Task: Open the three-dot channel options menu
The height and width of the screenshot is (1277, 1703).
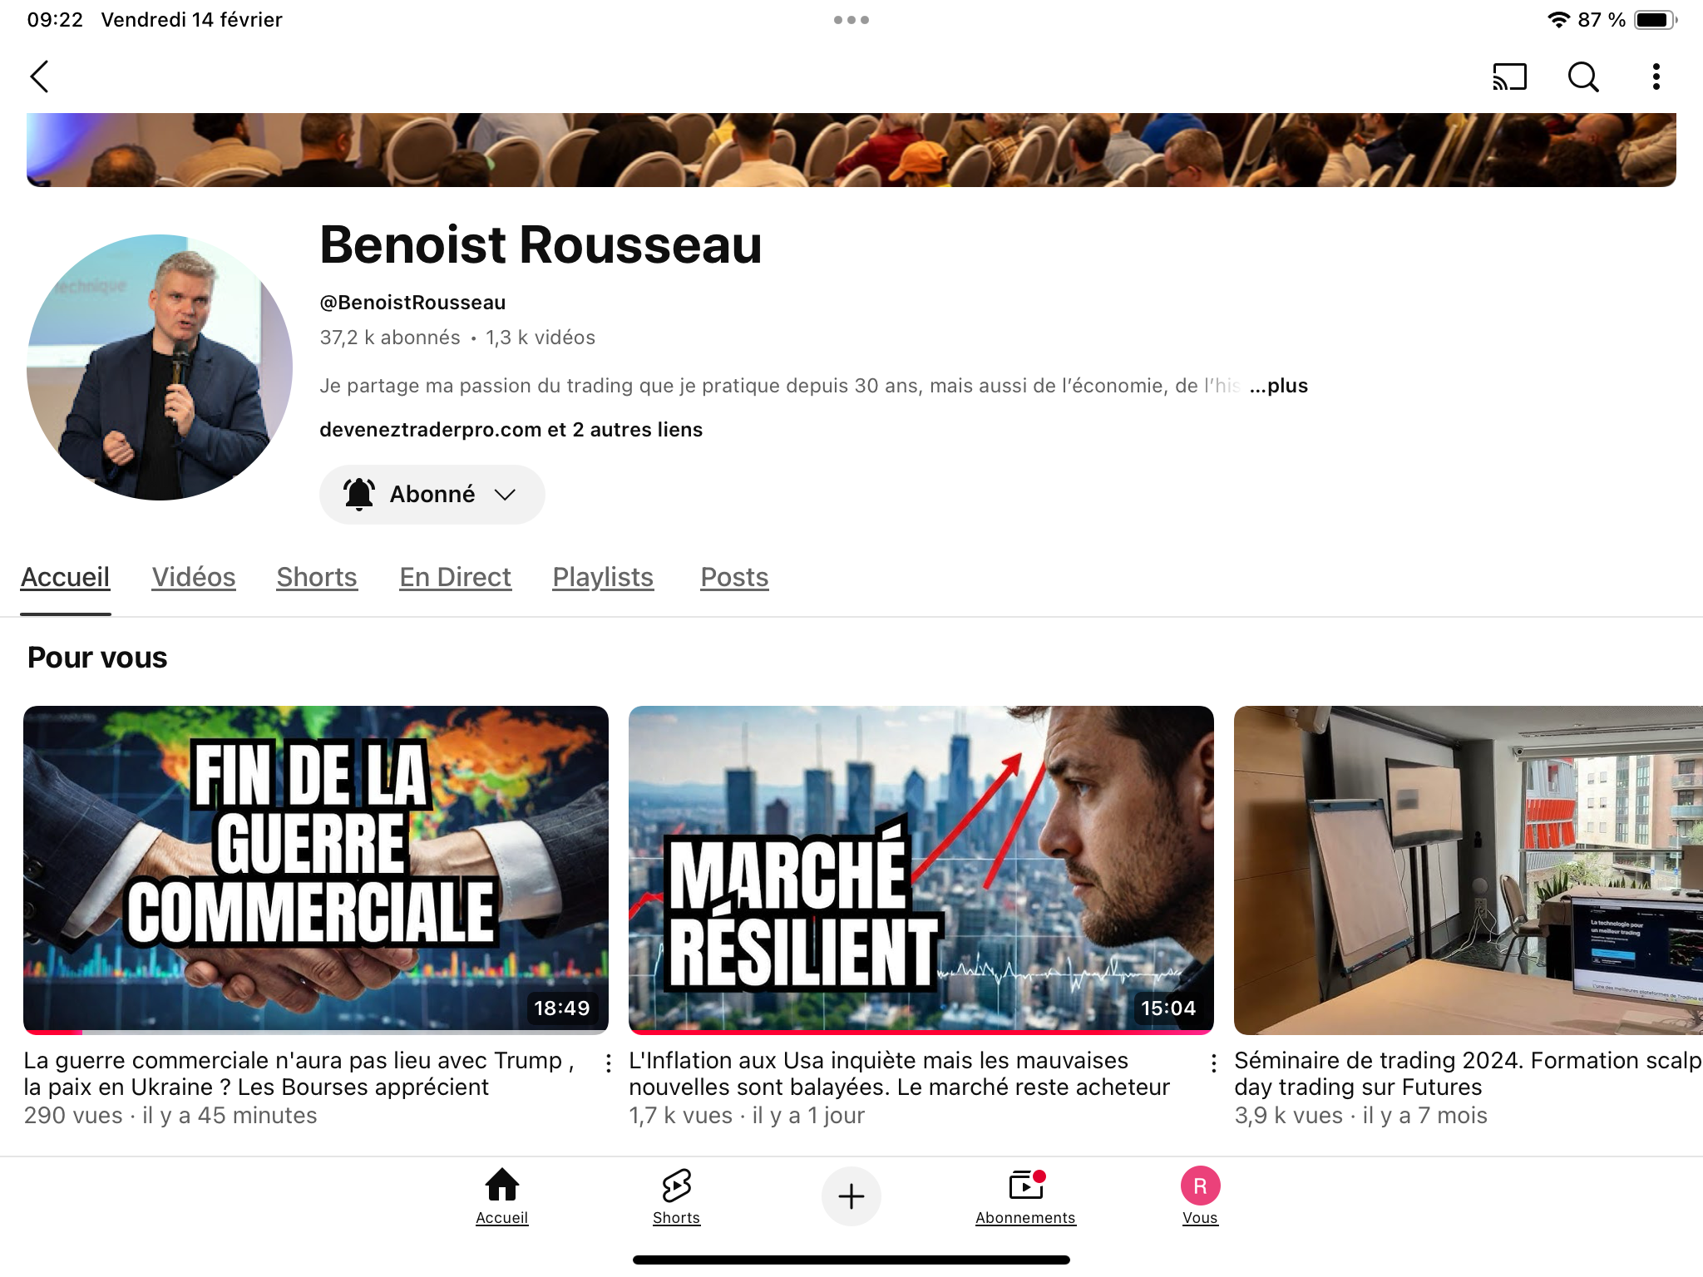Action: [1656, 76]
